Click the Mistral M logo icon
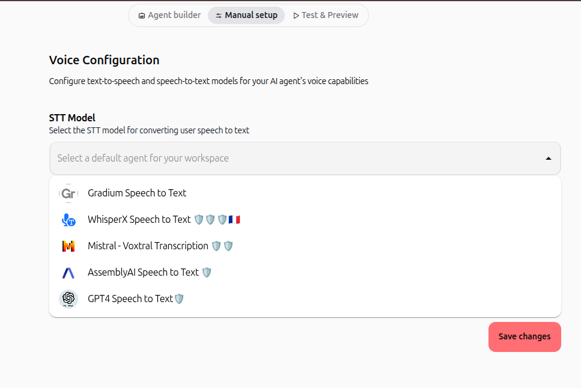Image resolution: width=581 pixels, height=388 pixels. point(68,246)
